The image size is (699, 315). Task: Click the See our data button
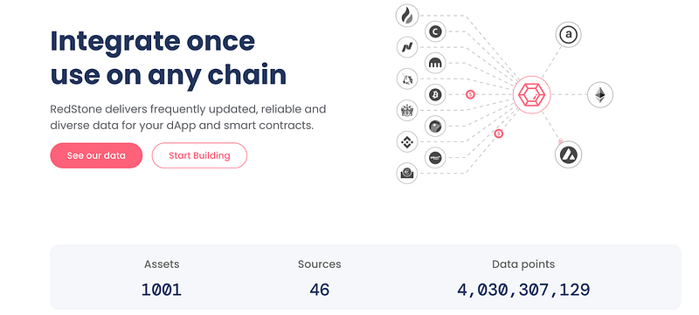point(96,155)
